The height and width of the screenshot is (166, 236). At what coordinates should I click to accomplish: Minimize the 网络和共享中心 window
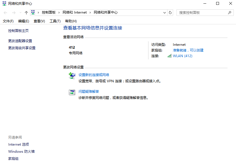coord(205,3)
